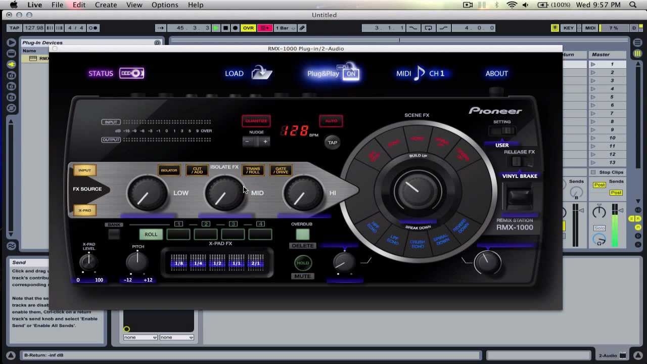The image size is (647, 364).
Task: Enable AUTO BPM mode
Action: [x=331, y=121]
